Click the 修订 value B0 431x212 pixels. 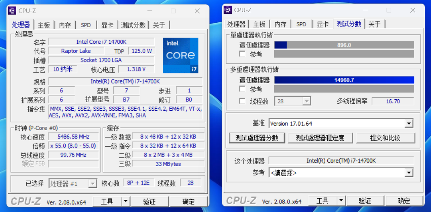(189, 100)
